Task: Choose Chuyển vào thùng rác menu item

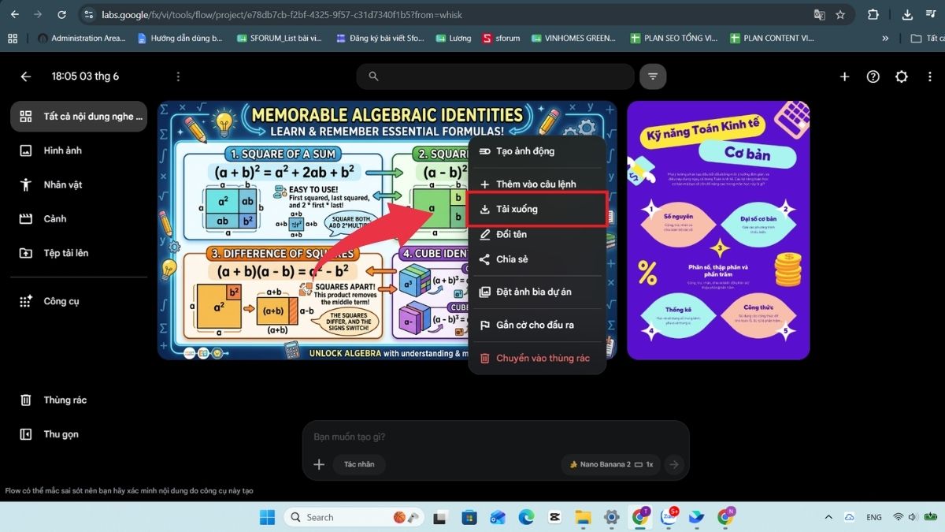Action: pos(537,358)
